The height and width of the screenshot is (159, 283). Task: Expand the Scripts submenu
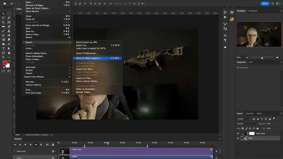[48, 70]
